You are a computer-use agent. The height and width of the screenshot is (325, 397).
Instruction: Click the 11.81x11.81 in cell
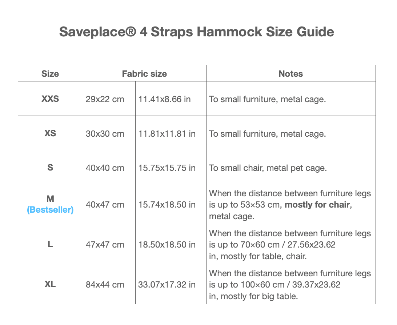point(167,134)
